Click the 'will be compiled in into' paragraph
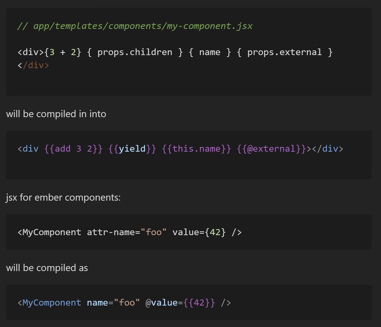381x327 pixels. [x=56, y=114]
